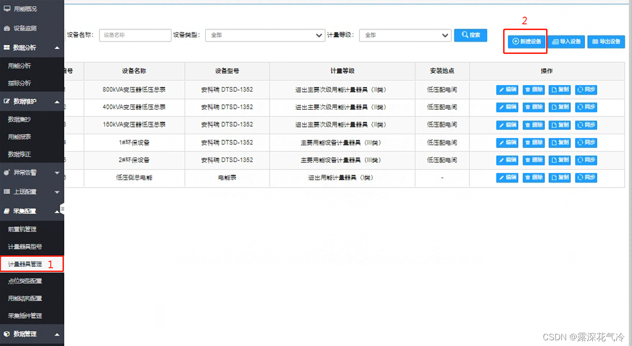Click the 计量等级 column header
This screenshot has height=346, width=632.
click(x=342, y=71)
